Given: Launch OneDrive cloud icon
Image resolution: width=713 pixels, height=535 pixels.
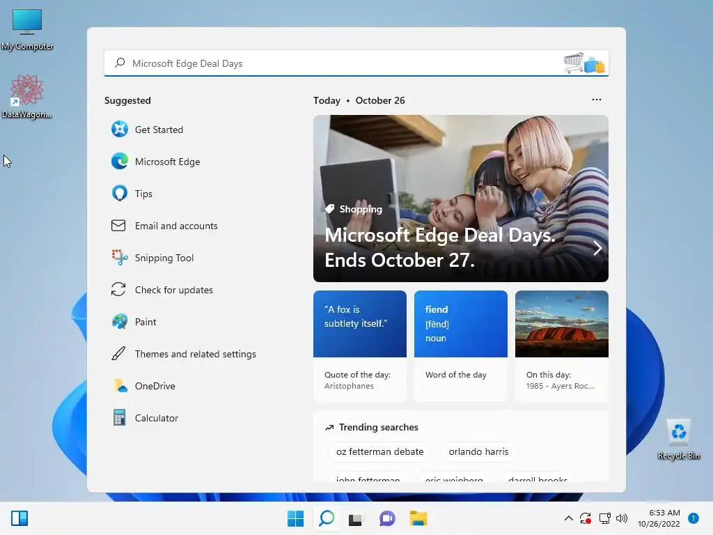Looking at the screenshot, I should click(120, 386).
